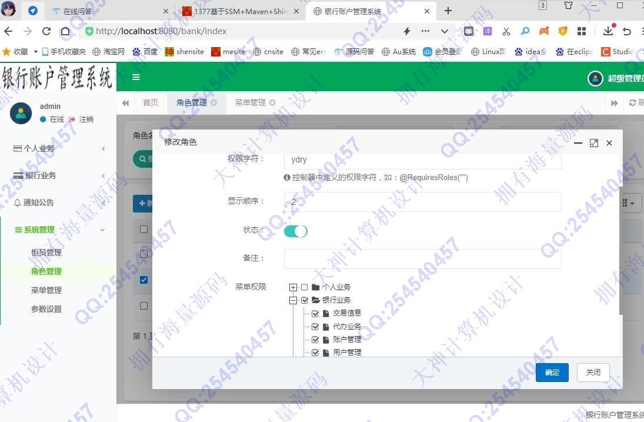This screenshot has width=644, height=422.
Task: Open the browser home page icon
Action: tap(65, 31)
